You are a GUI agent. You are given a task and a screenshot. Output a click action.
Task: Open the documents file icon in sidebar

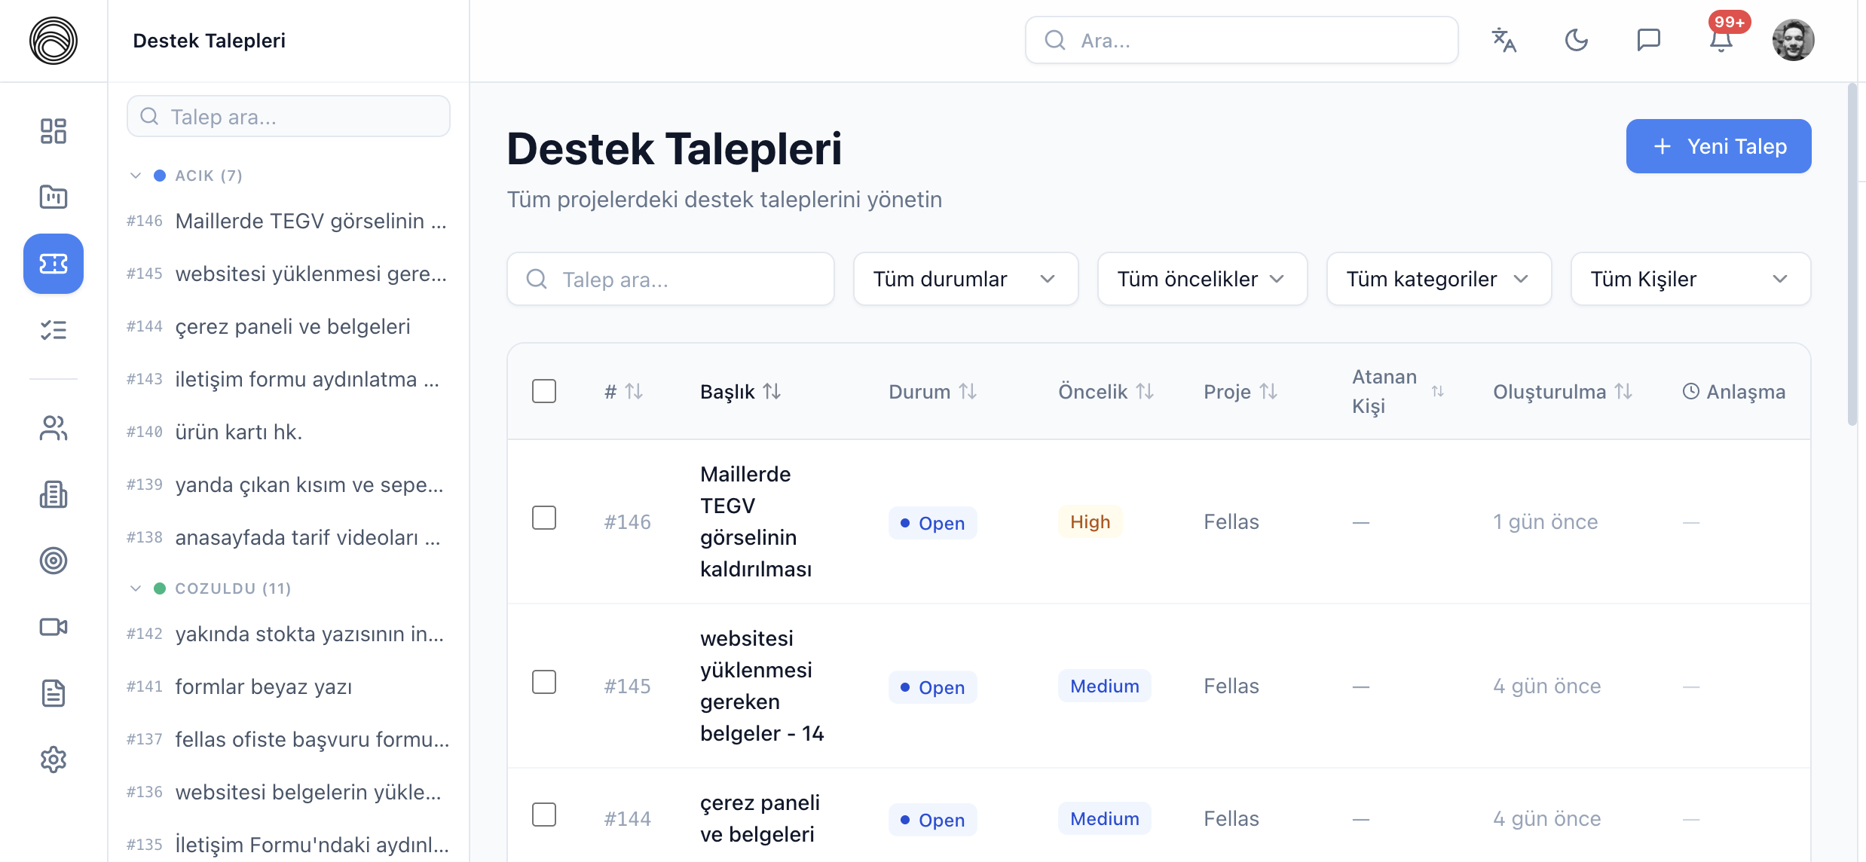click(54, 693)
